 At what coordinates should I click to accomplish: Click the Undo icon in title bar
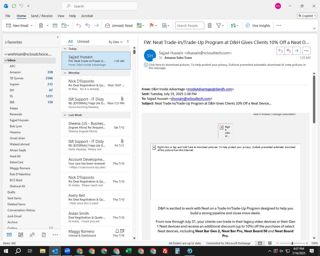coord(21,6)
